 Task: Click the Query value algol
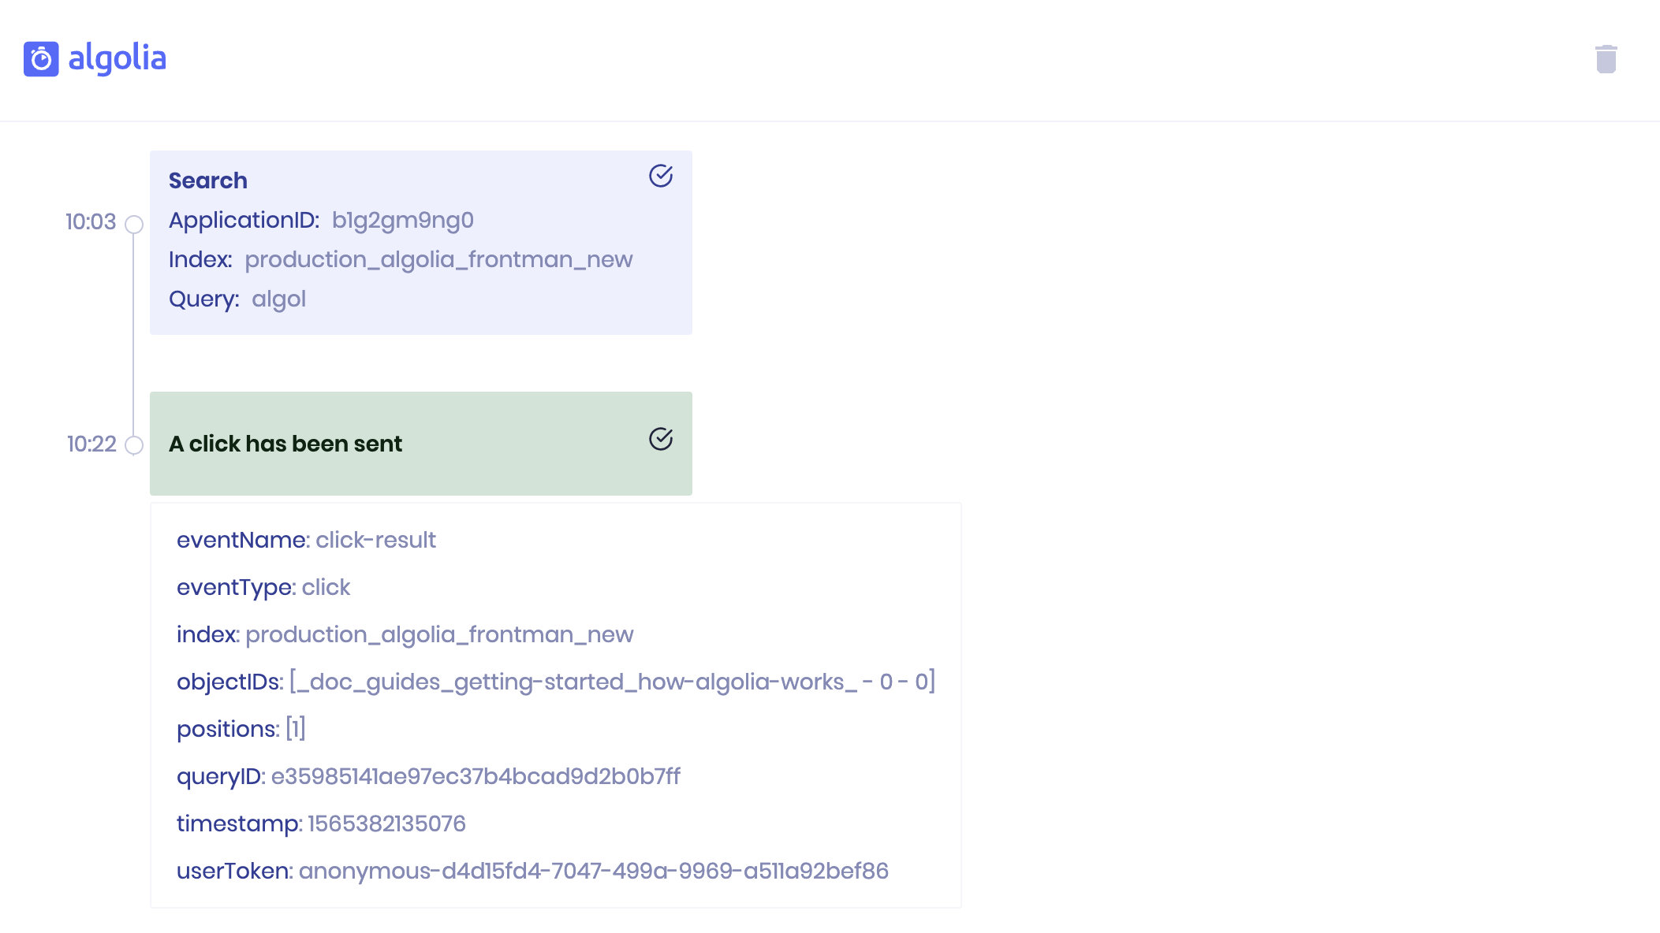[278, 299]
